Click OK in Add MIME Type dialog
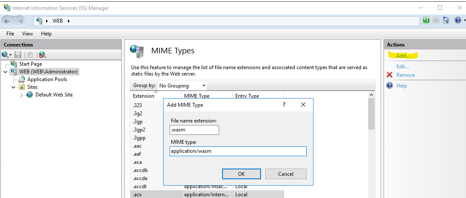 (241, 174)
